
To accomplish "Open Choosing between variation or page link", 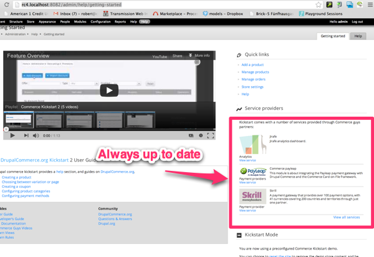I will pyautogui.click(x=31, y=182).
